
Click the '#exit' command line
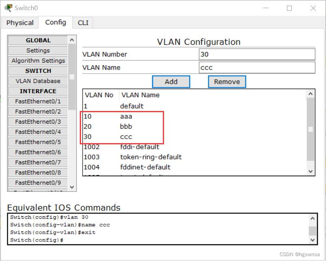tap(53, 233)
